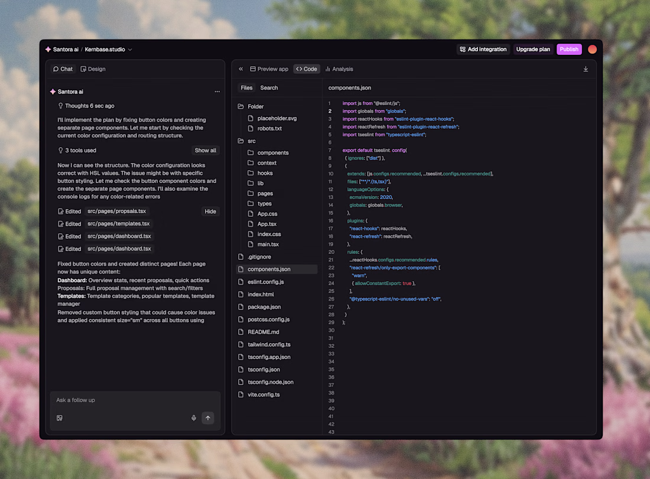
Task: Open the red user avatar menu
Action: pos(592,49)
